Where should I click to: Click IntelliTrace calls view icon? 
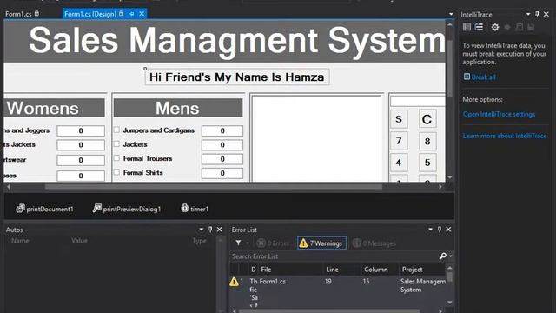pyautogui.click(x=479, y=27)
